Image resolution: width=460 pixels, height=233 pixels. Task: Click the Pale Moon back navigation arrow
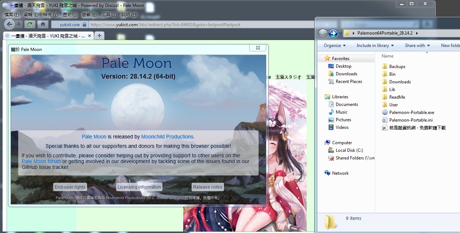click(x=10, y=24)
